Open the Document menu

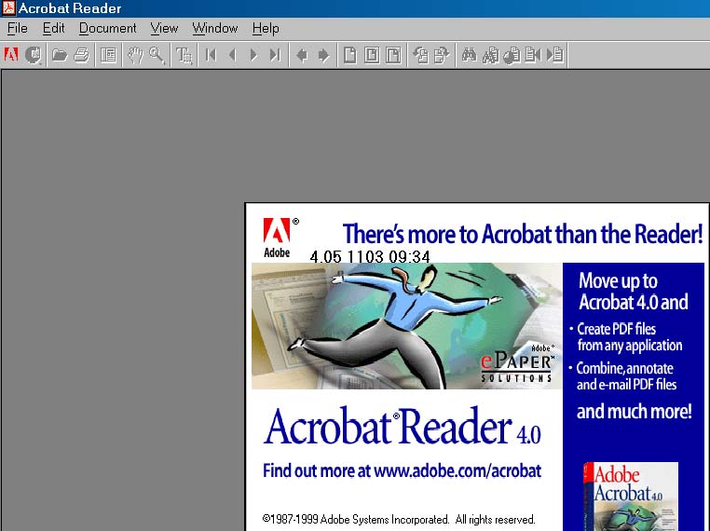click(x=107, y=28)
